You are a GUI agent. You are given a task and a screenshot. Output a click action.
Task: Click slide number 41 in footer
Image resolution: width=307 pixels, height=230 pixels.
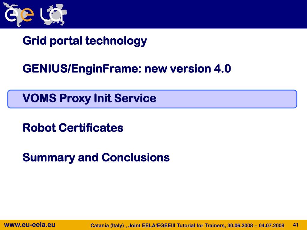(296, 225)
